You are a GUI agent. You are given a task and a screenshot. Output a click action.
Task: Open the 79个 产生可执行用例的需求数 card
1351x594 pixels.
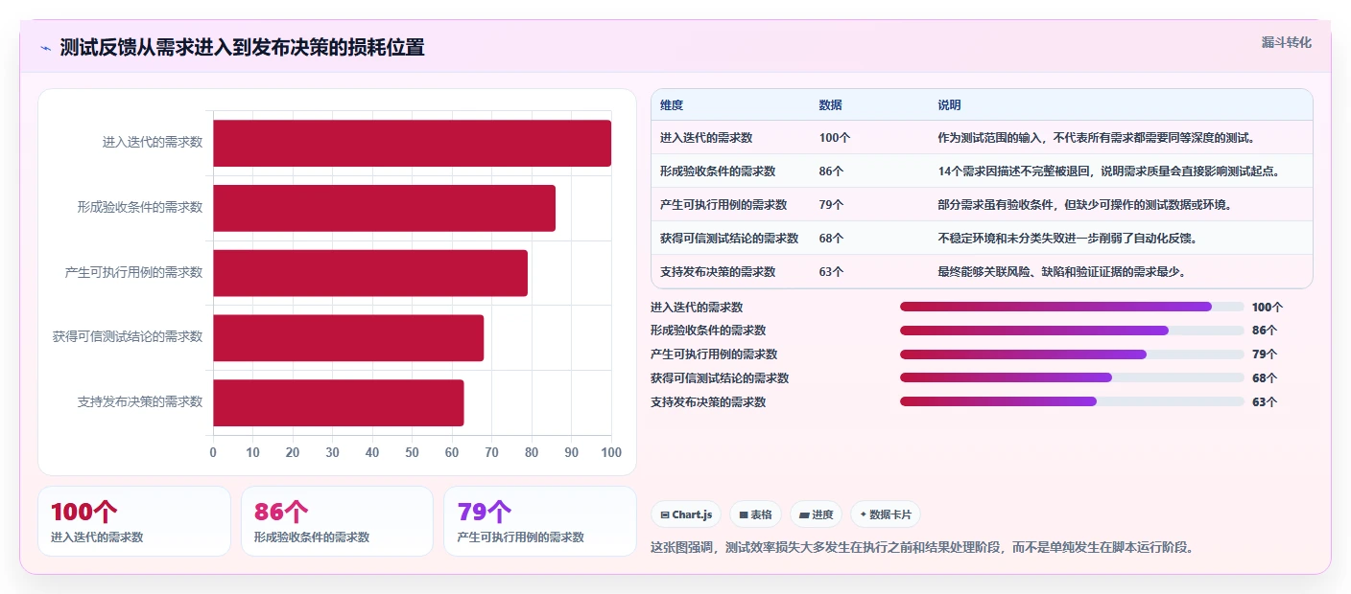540,521
